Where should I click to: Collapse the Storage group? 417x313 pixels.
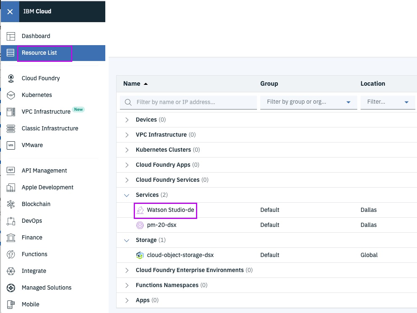127,240
